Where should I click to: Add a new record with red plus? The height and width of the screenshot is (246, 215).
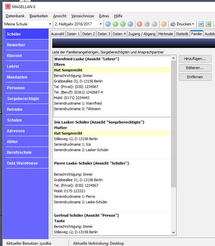(x=140, y=24)
